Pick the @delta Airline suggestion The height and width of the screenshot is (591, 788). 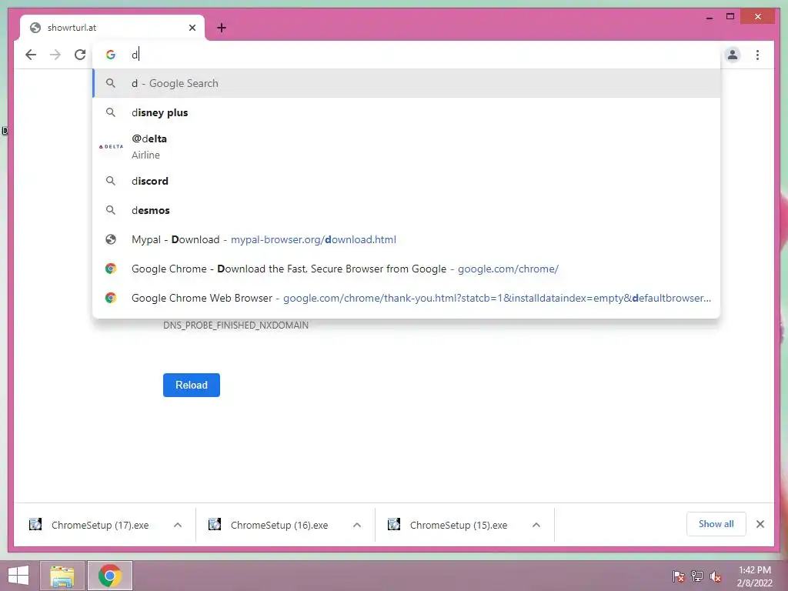[406, 147]
